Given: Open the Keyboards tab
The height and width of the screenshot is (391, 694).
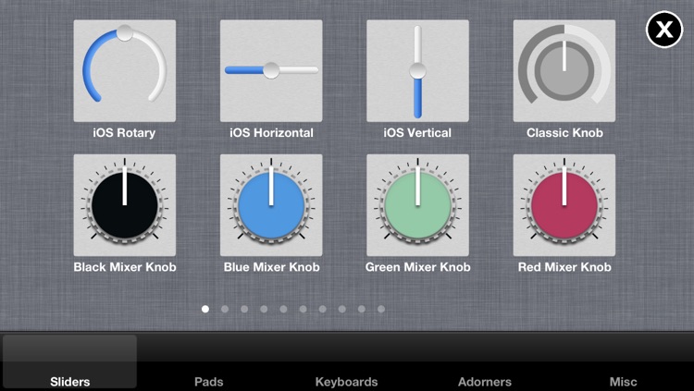Looking at the screenshot, I should point(347,362).
